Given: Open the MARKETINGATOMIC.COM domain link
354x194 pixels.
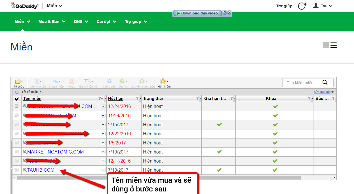Looking at the screenshot, I should click(56, 152).
